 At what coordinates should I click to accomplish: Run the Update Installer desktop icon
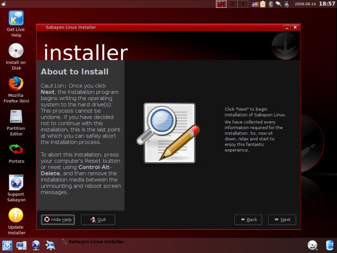pyautogui.click(x=16, y=221)
